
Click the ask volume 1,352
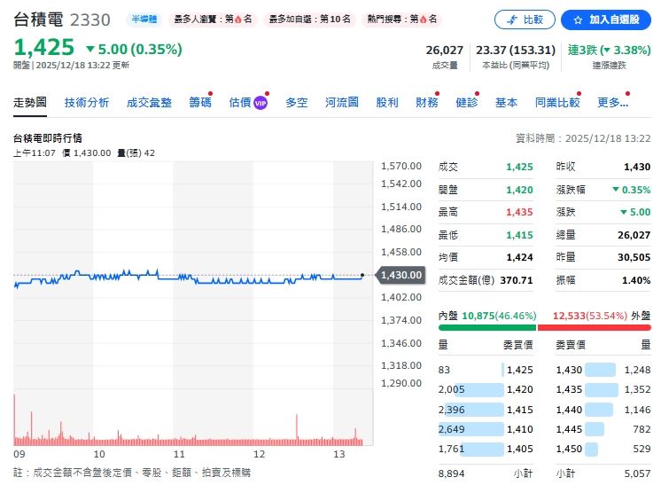[x=637, y=389]
